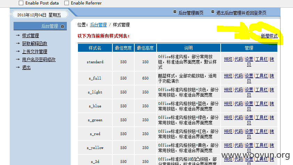Screen dimensions: 293x165
Task: Click the 650 height value of s_full
Action: tap(145, 78)
